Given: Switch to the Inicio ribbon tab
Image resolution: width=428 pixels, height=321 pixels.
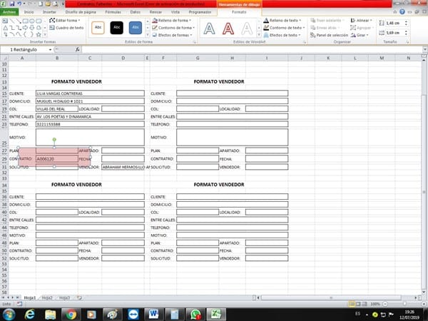Looking at the screenshot, I should (29, 12).
